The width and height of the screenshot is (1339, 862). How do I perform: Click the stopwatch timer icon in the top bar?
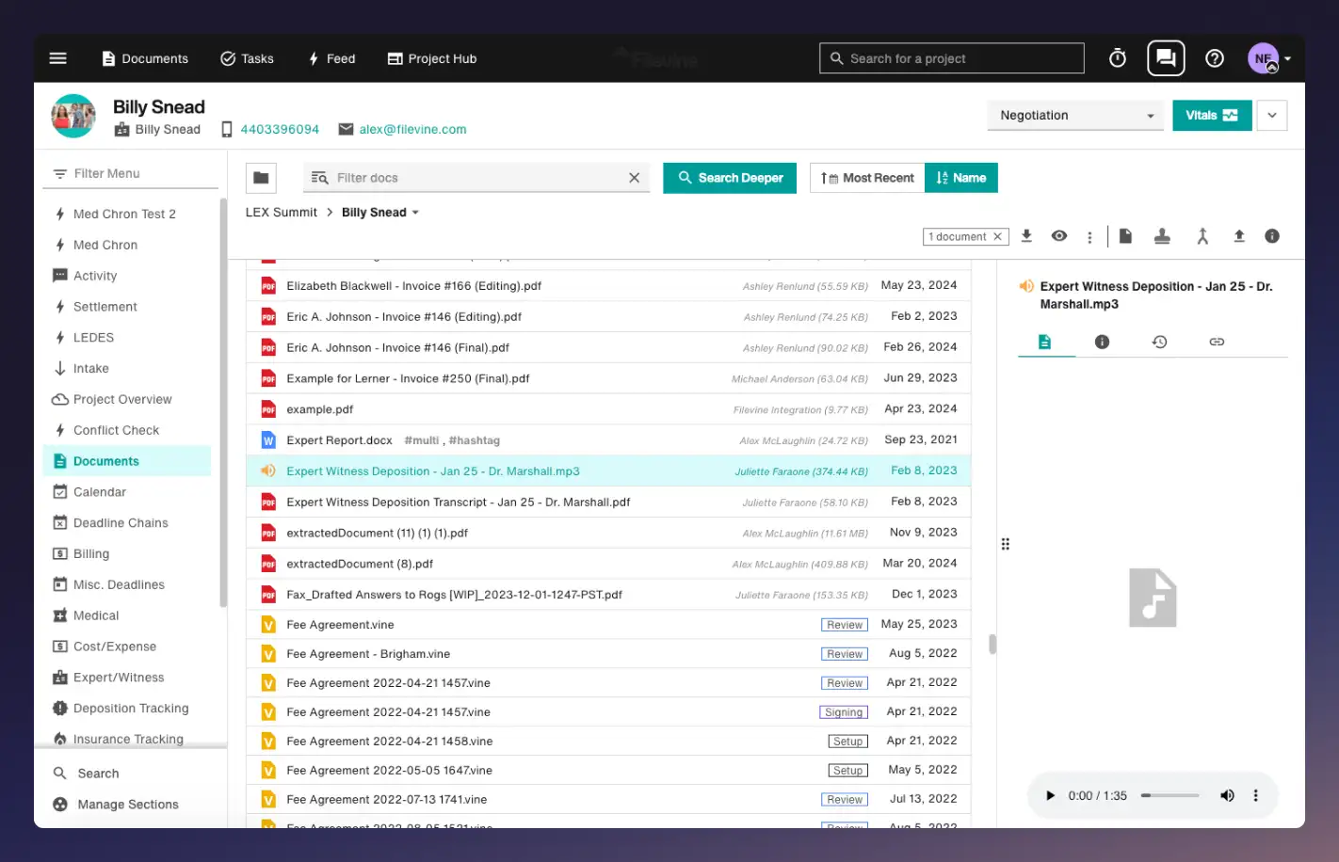tap(1117, 57)
